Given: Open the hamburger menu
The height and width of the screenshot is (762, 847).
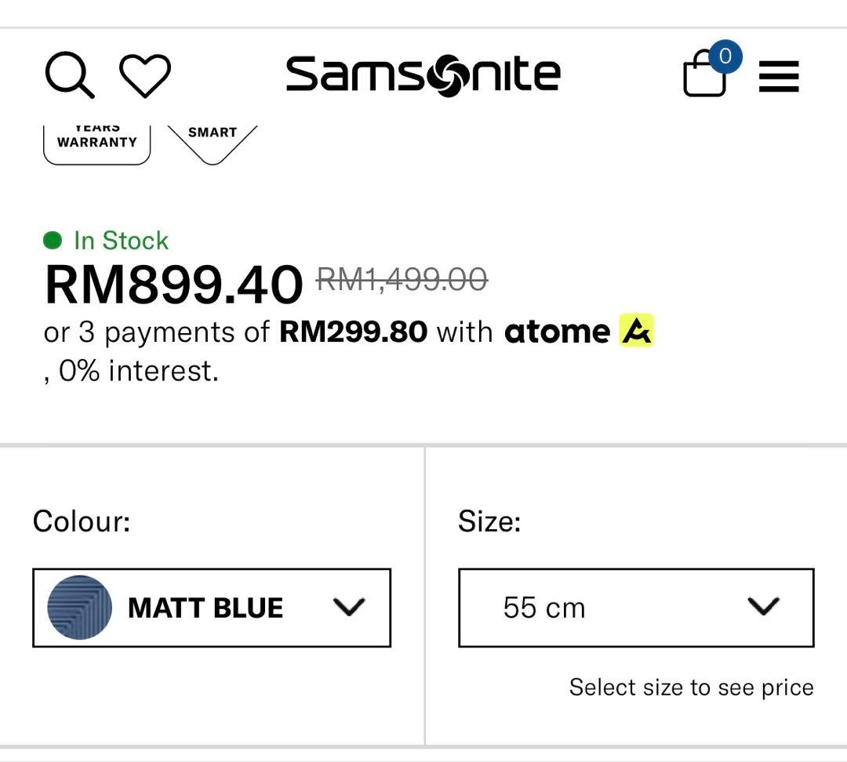Looking at the screenshot, I should [x=779, y=77].
